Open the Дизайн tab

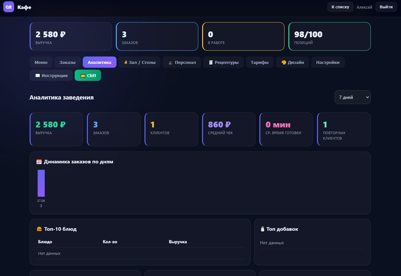point(293,62)
